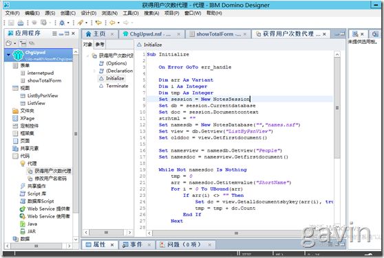Open 创建(C) menu

(x=68, y=13)
